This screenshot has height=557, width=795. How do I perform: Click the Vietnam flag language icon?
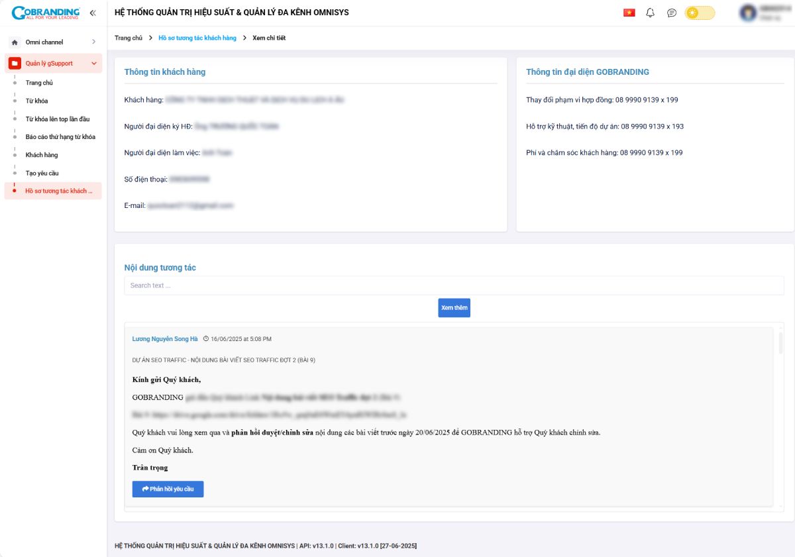629,13
